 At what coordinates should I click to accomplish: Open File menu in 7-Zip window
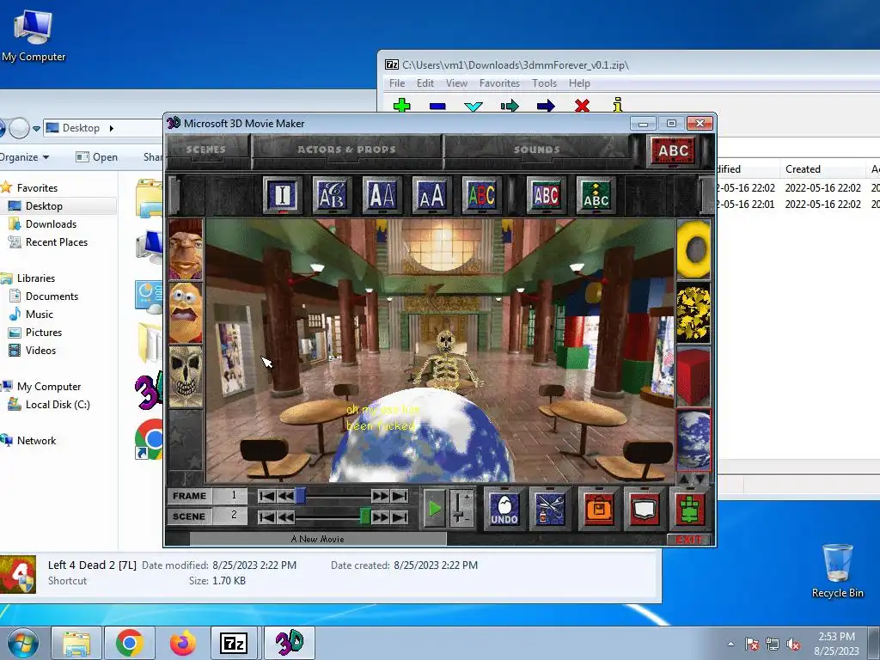click(397, 83)
